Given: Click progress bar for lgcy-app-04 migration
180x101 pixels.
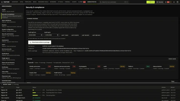Looking at the screenshot, I should pos(37,95).
